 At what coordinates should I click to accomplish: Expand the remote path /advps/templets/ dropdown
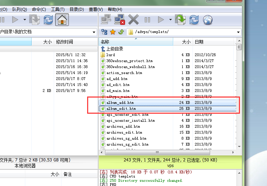239,32
